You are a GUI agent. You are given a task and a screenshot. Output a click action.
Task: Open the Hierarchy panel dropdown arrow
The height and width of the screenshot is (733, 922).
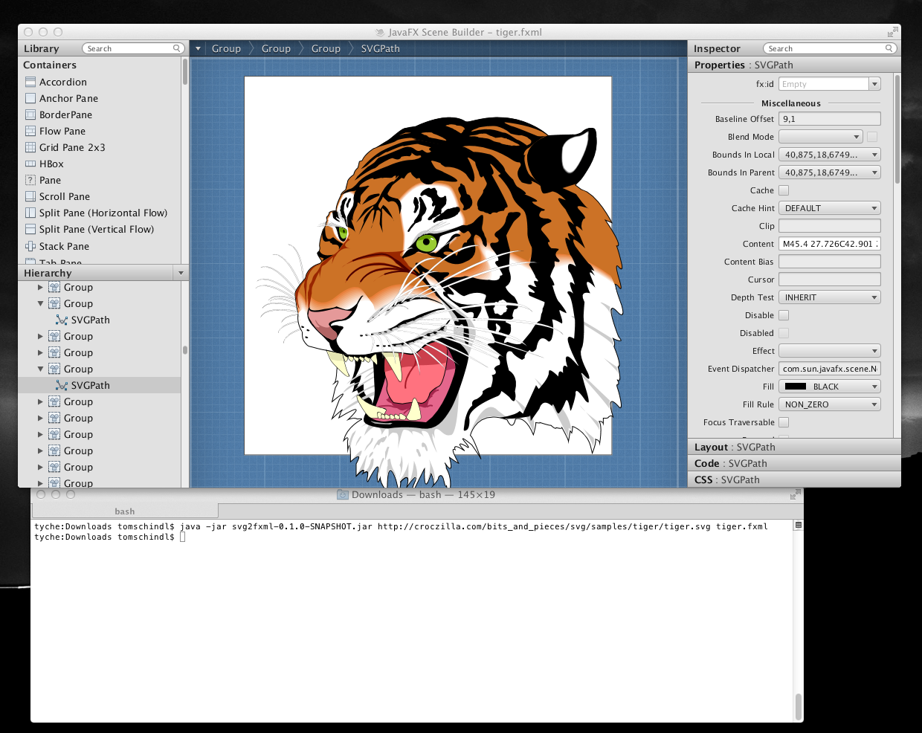pos(181,273)
